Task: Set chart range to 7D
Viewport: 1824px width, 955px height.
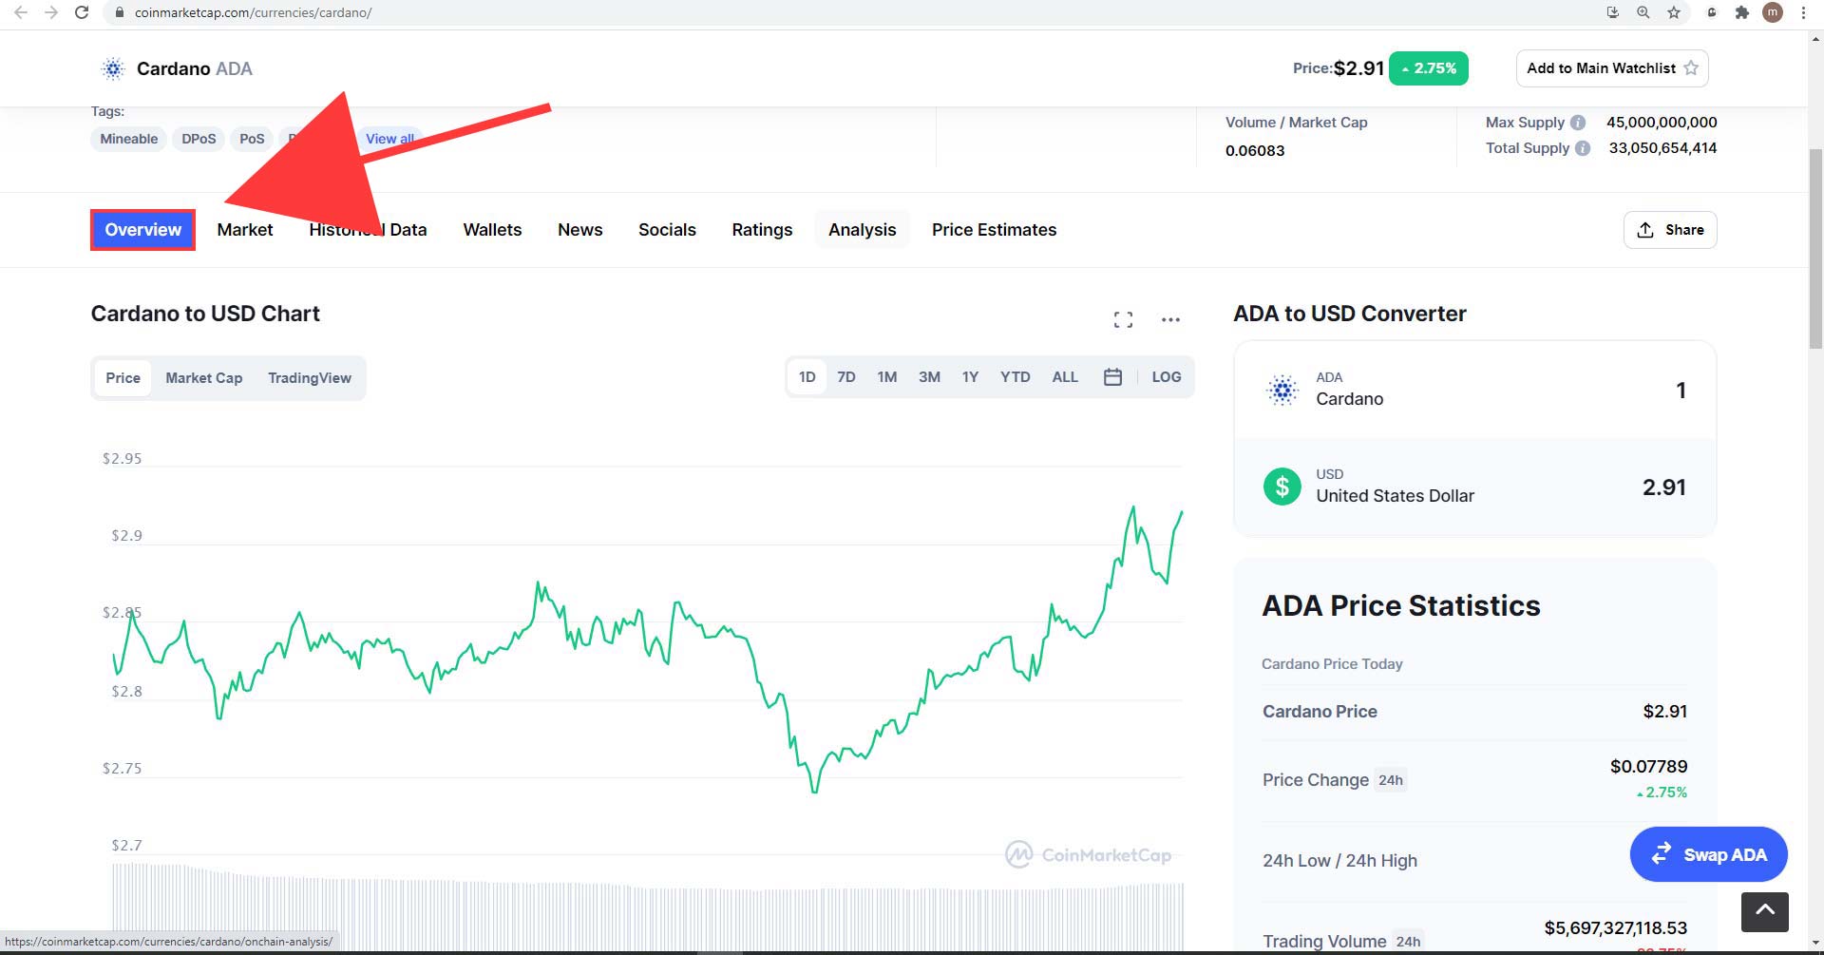Action: [846, 377]
